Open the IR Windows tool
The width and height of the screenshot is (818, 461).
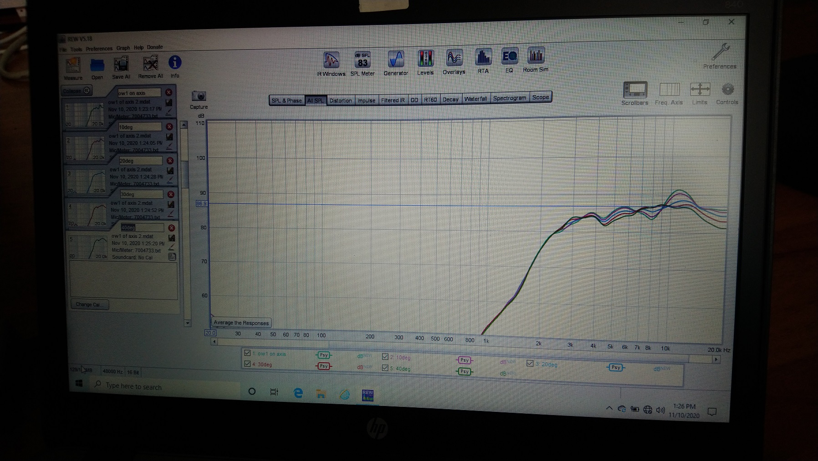[x=331, y=60]
